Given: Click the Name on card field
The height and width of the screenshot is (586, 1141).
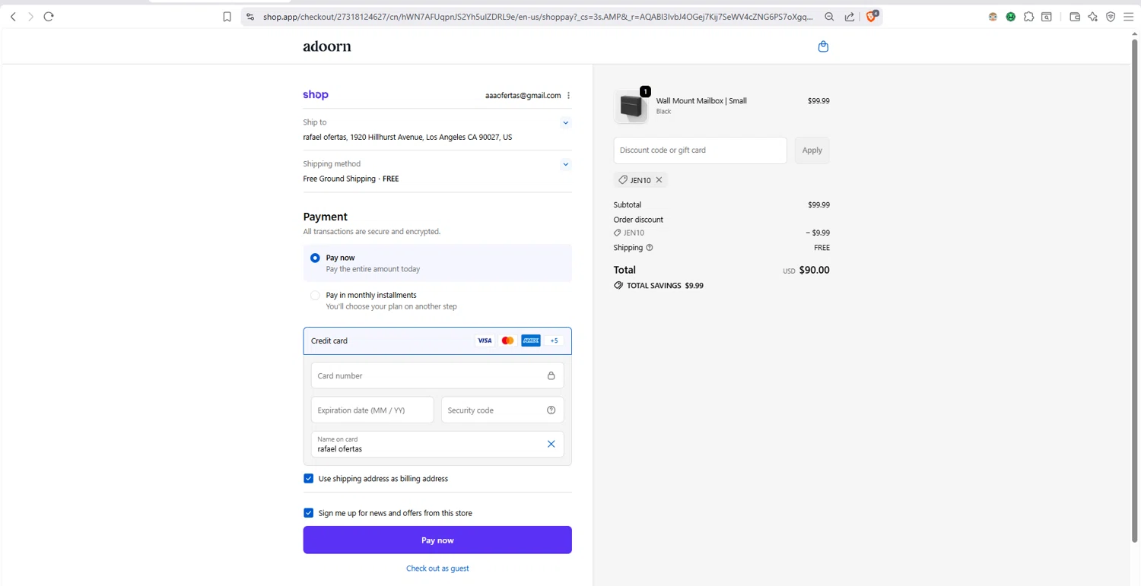Looking at the screenshot, I should click(437, 444).
